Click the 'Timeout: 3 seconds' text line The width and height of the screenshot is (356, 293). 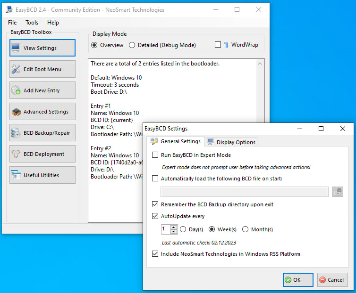click(x=115, y=85)
